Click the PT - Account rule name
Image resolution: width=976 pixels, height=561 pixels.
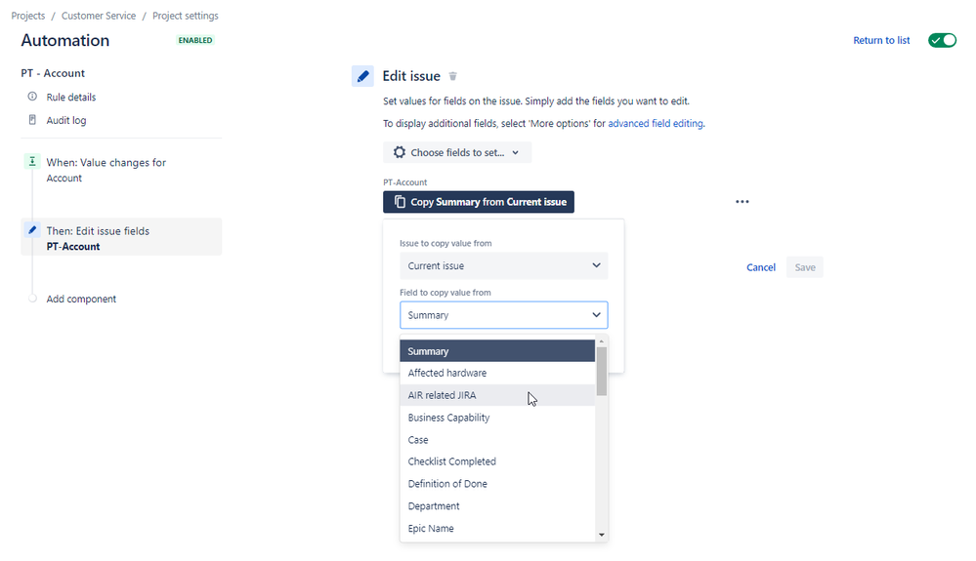53,73
